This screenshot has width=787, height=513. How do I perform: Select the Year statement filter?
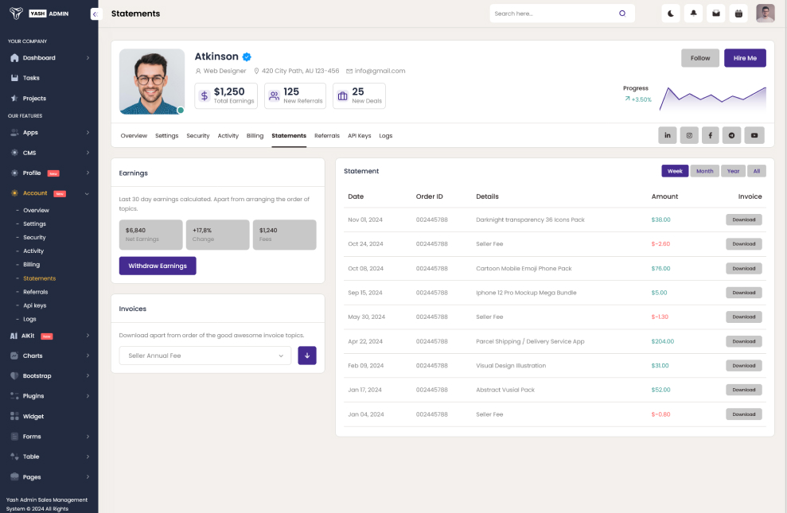coord(734,171)
